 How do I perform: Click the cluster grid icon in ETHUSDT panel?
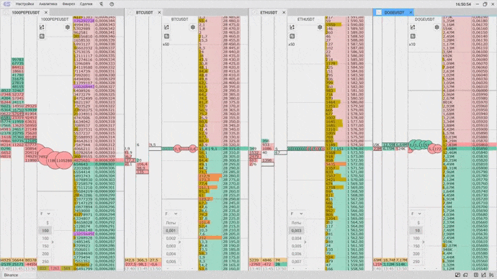click(292, 37)
